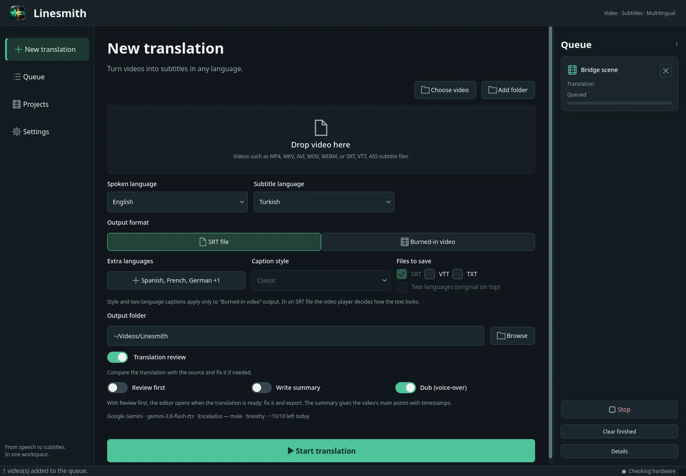
Task: Click the main panel vertical scrollbar
Action: (x=551, y=242)
